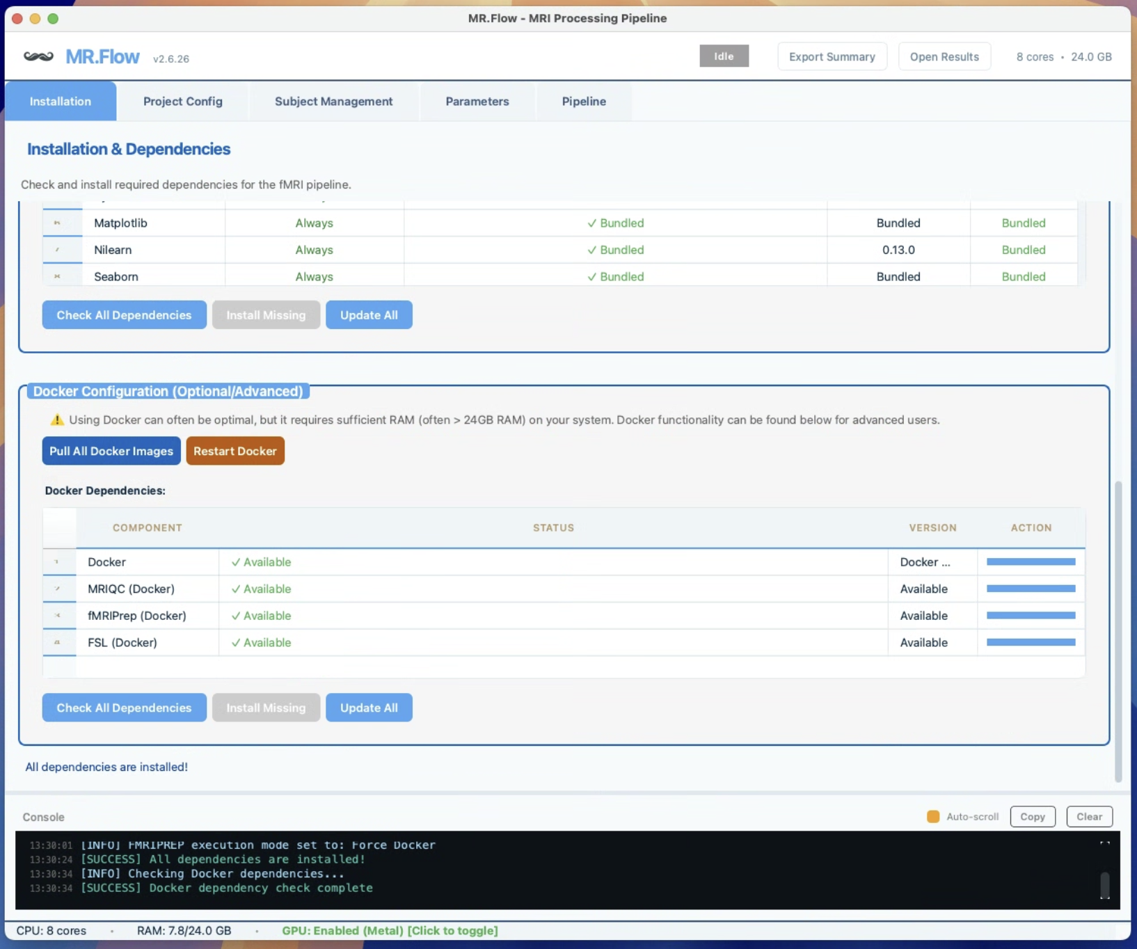Screen dimensions: 1137x949
Task: Click the MR.Flow mustache logo icon
Action: click(x=38, y=56)
